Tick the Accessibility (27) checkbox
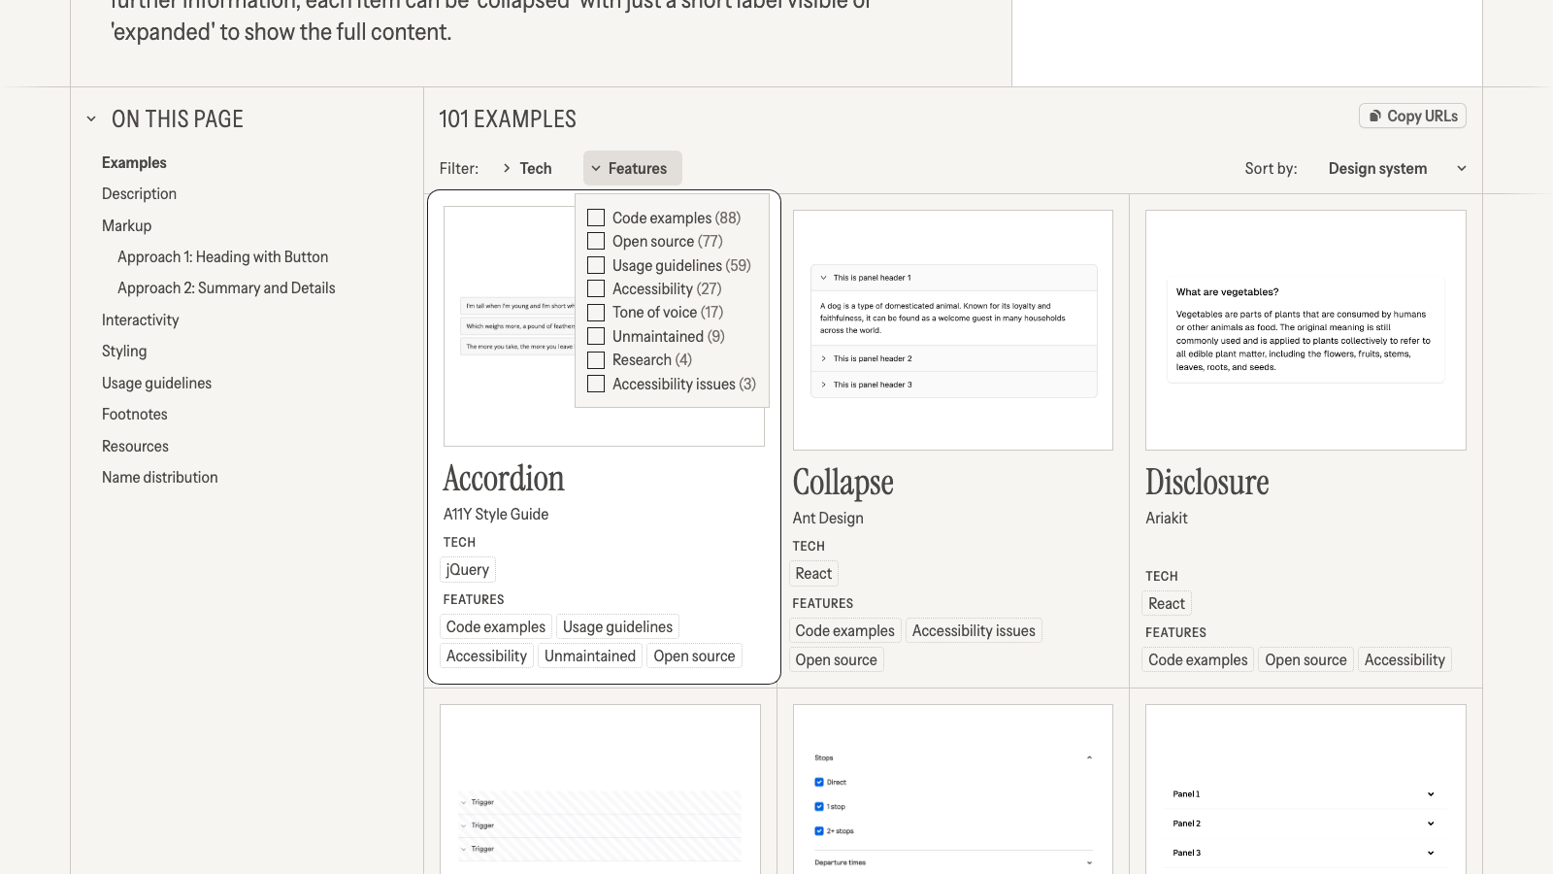 [596, 288]
